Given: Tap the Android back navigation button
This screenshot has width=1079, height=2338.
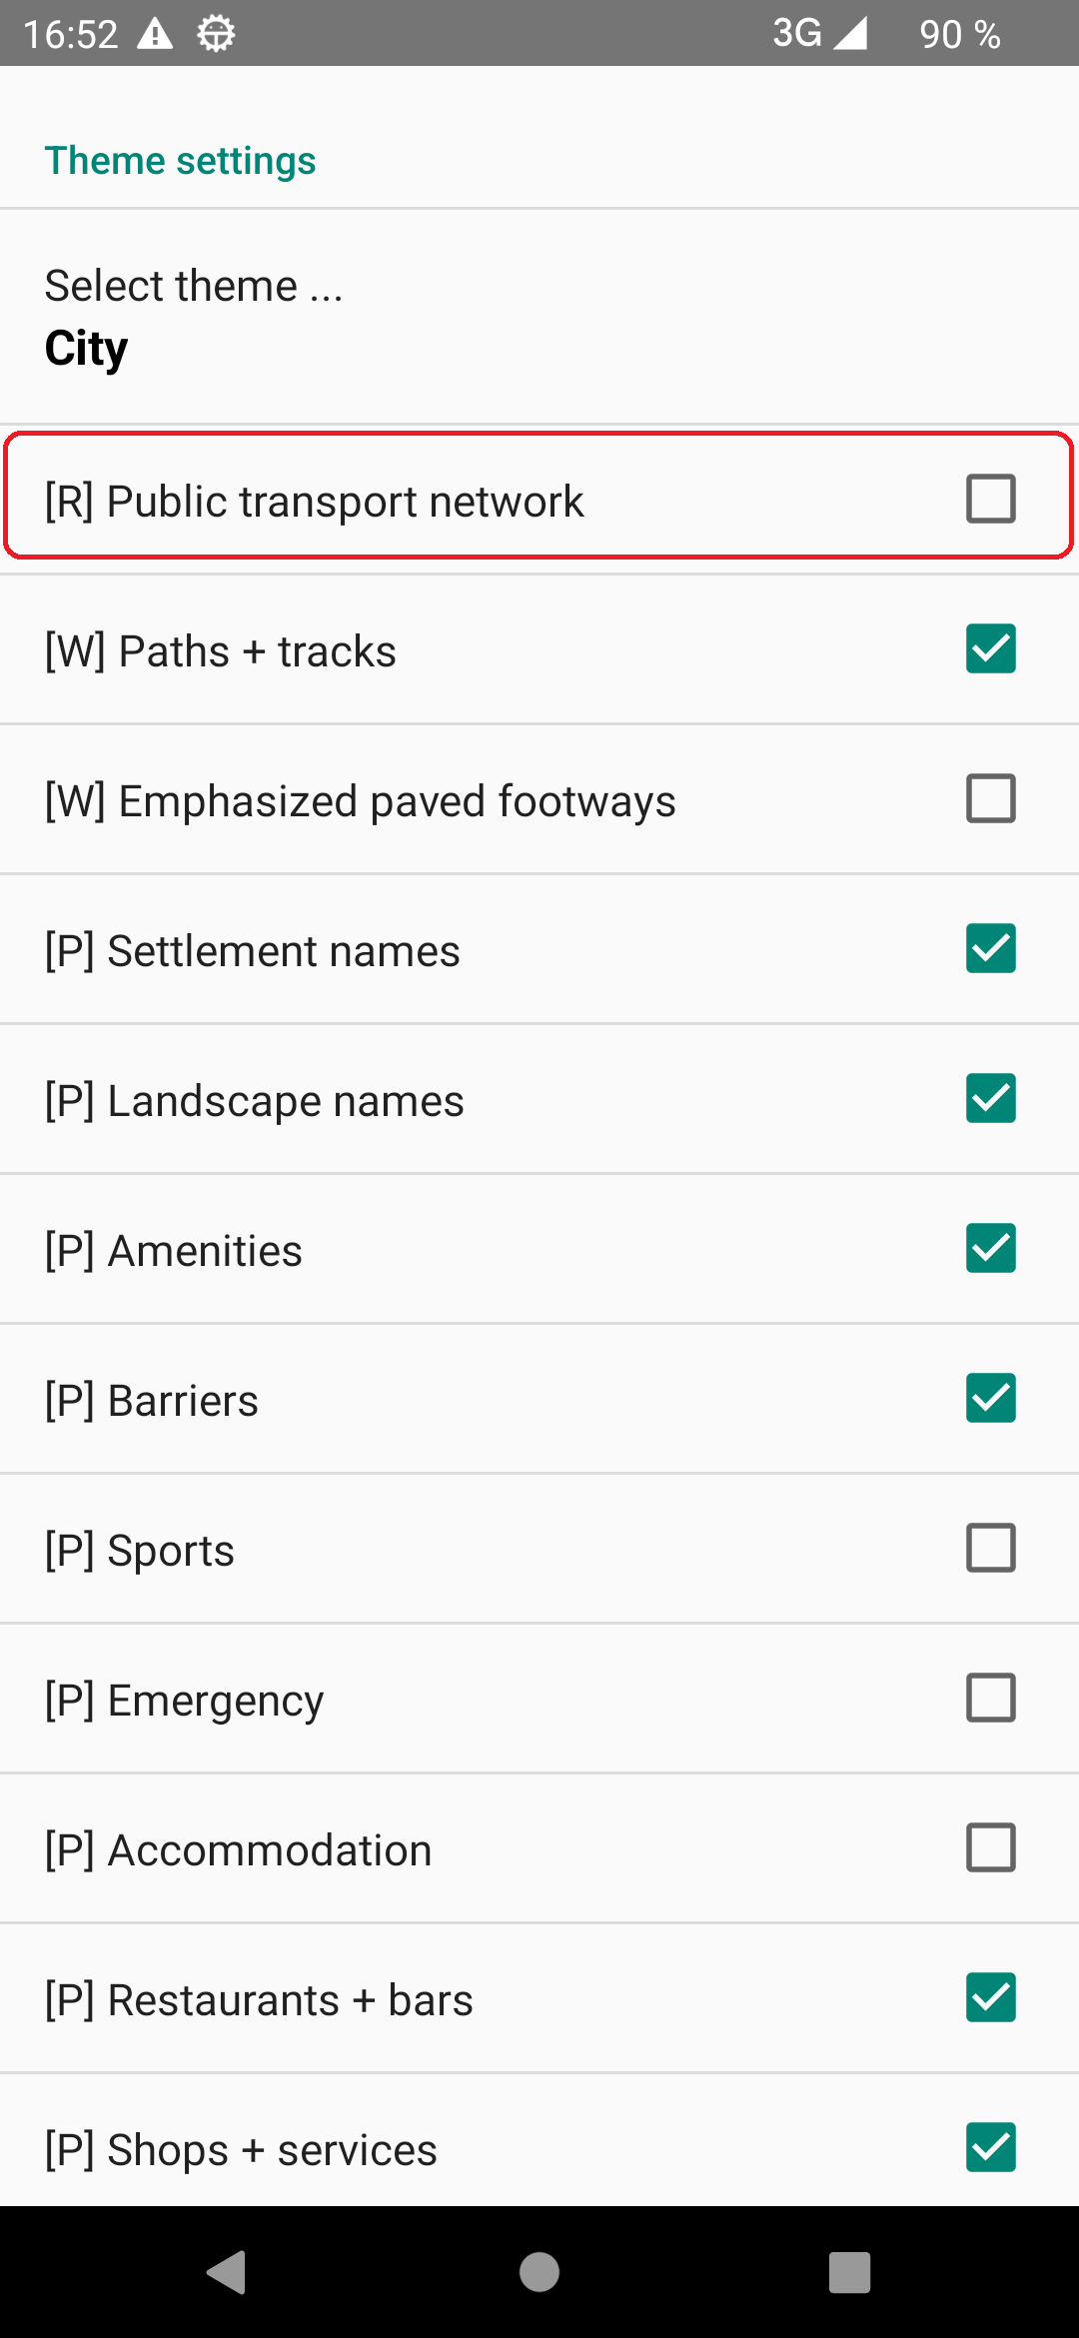Looking at the screenshot, I should click(x=227, y=2272).
